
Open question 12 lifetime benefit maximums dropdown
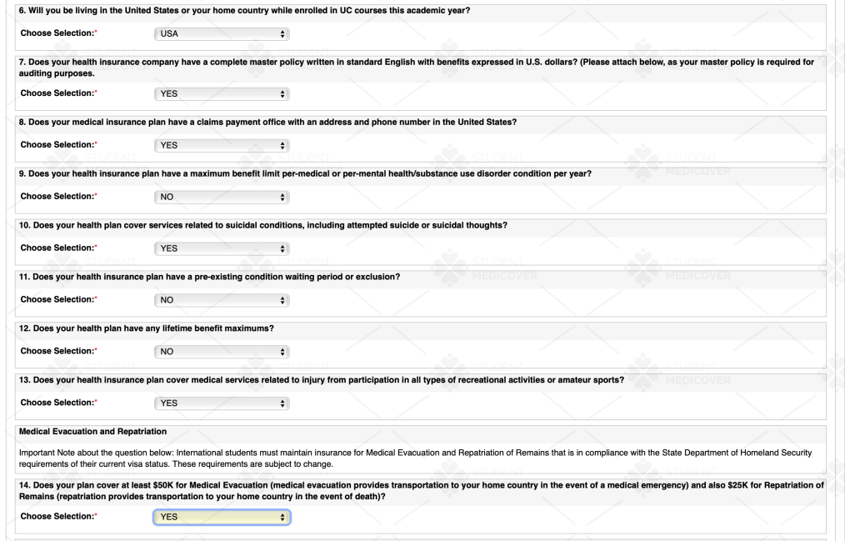[222, 352]
